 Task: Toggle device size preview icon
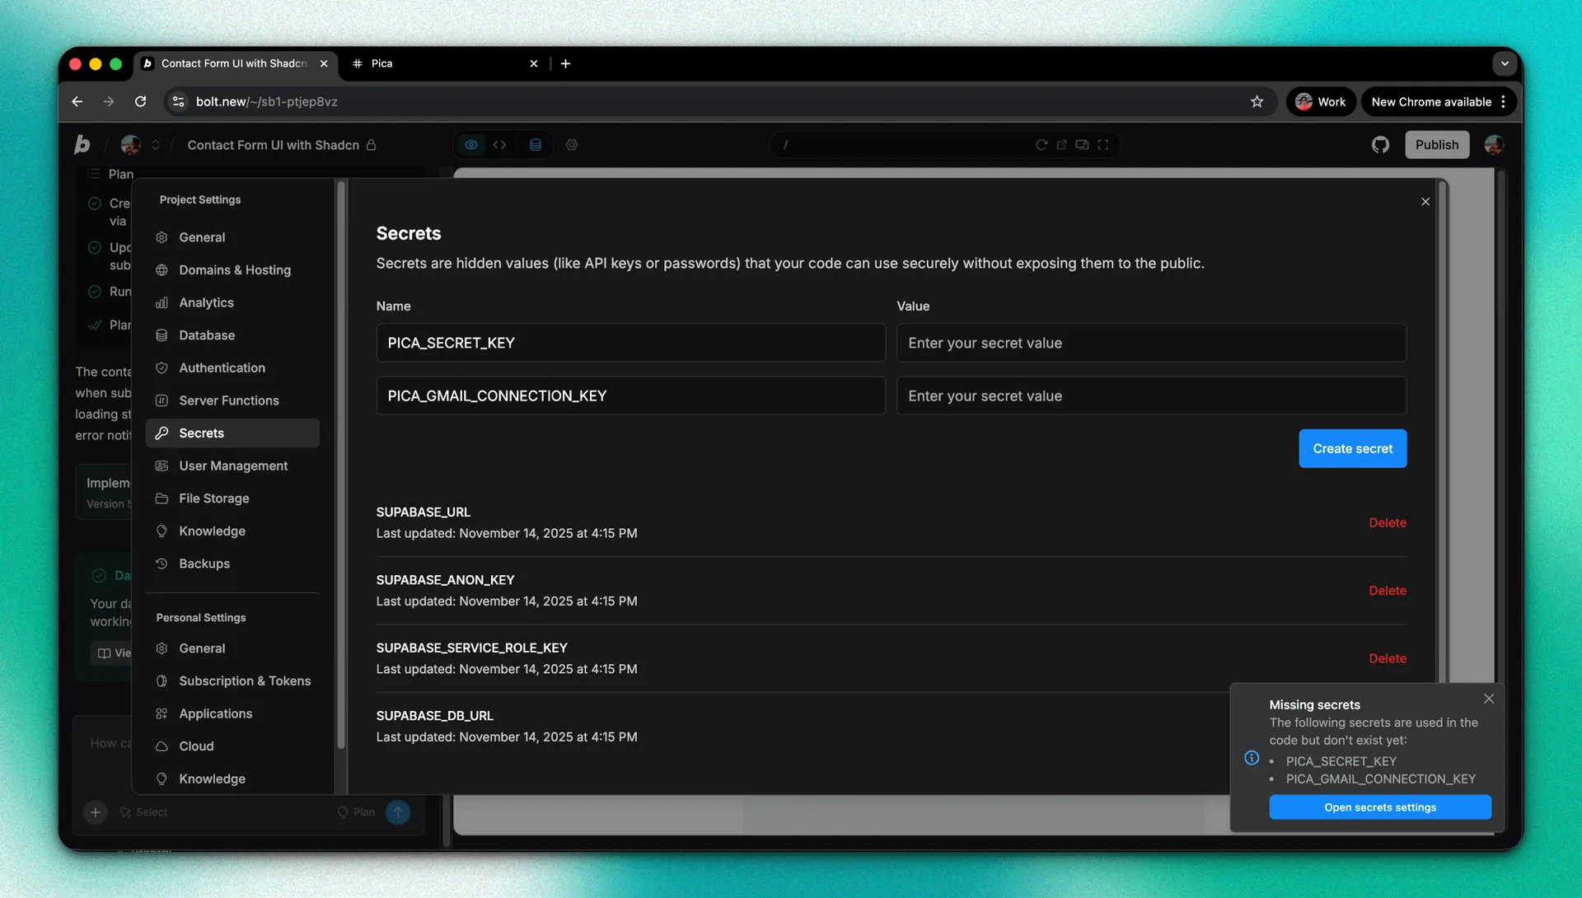pyautogui.click(x=1083, y=145)
